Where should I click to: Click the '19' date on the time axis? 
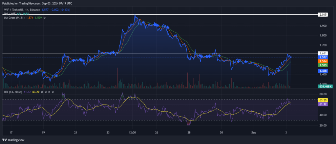click(43, 133)
